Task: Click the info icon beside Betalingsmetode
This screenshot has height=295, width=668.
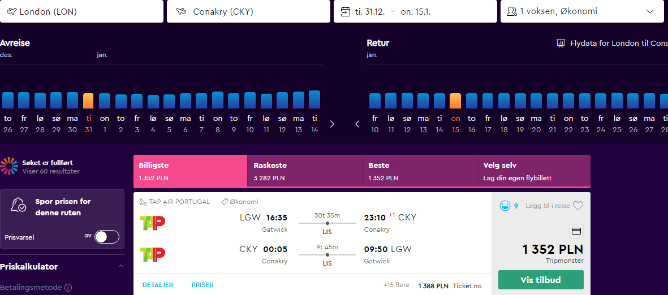Action: 68,287
